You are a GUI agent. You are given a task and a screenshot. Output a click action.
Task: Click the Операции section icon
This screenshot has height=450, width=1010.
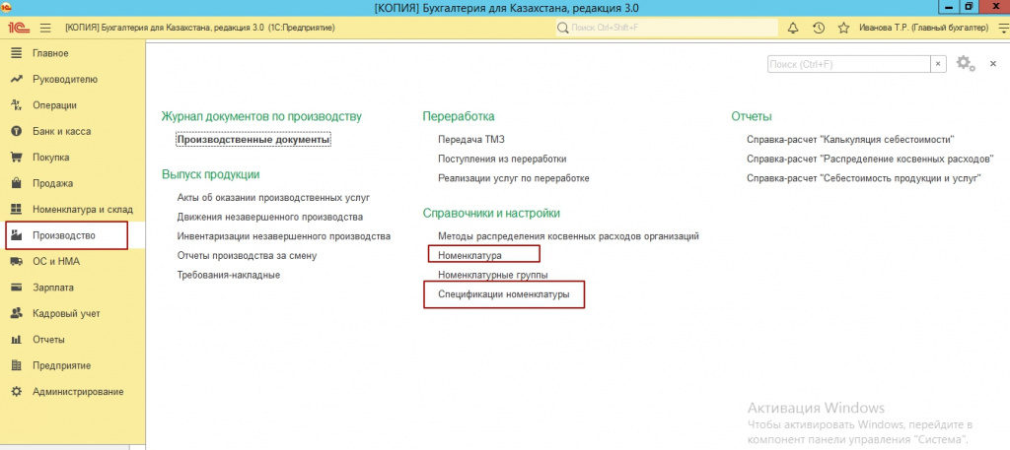click(x=18, y=105)
